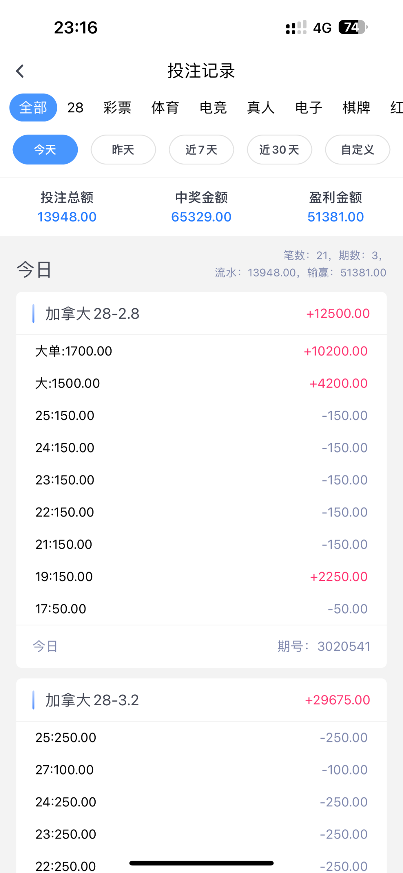Show records for 近7天
The width and height of the screenshot is (403, 873).
[x=201, y=150]
